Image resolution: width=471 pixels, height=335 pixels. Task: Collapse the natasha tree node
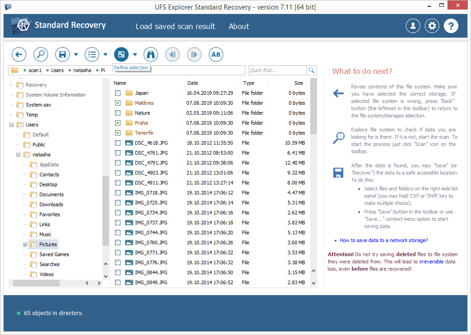click(x=18, y=155)
